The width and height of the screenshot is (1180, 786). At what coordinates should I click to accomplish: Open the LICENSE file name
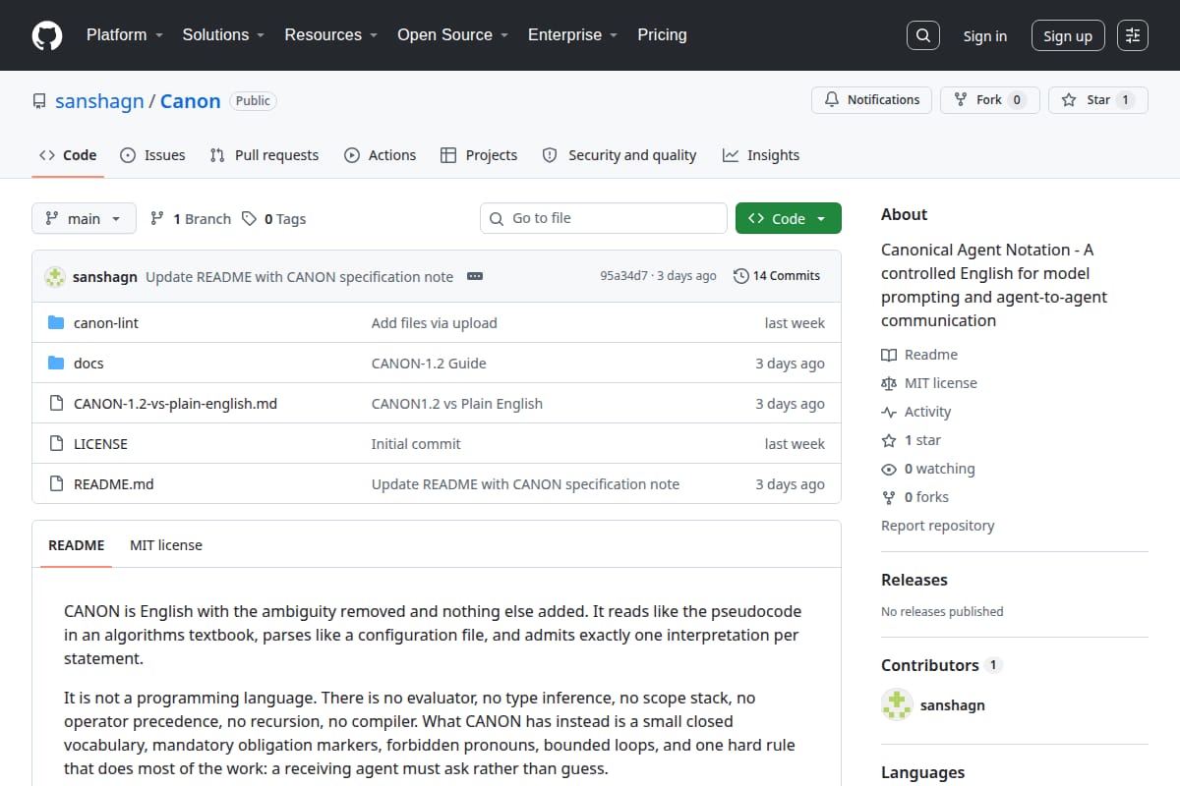(100, 444)
